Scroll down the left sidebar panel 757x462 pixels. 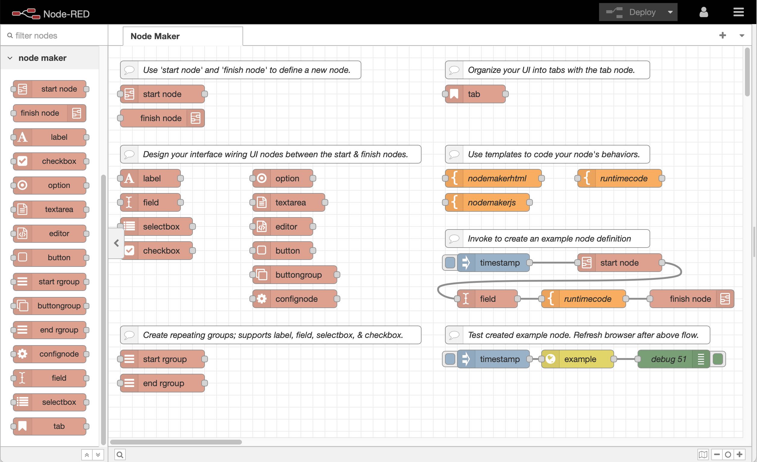tap(97, 454)
